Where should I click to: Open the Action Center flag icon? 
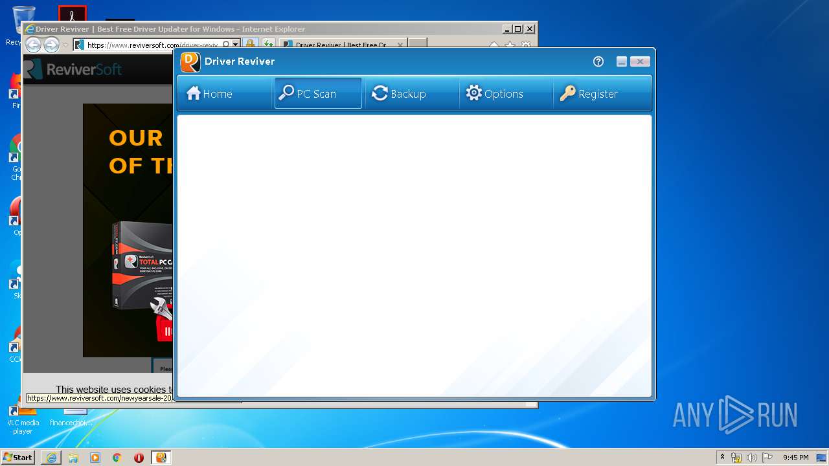click(x=767, y=458)
